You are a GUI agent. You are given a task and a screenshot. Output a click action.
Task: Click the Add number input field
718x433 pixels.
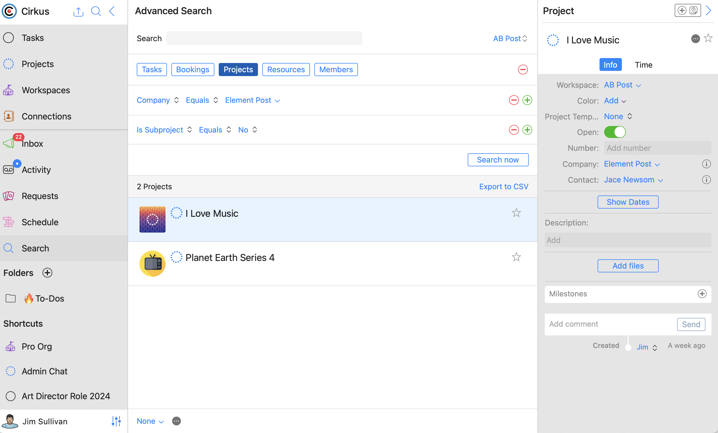(657, 148)
